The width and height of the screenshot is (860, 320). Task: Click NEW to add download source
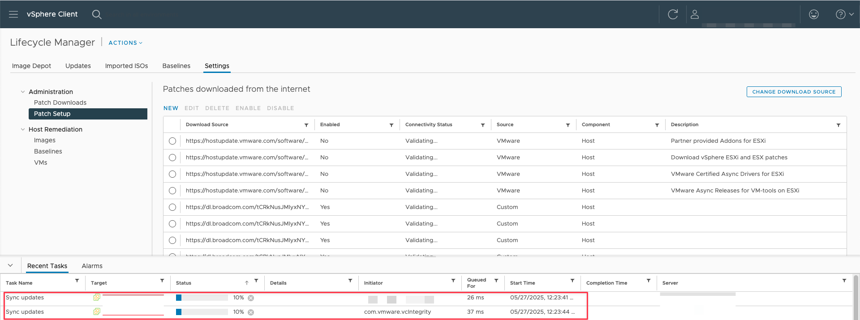pos(171,108)
